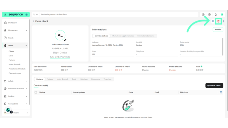Viewport: 228px width, 128px height.
Task: Click the round badge beside Sequence logo
Action: (27, 15)
